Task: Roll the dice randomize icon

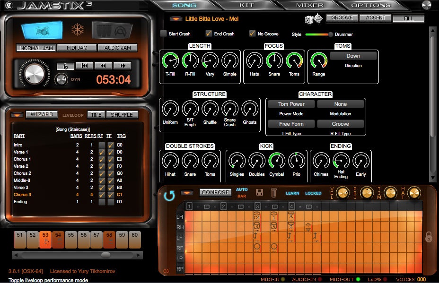Action: point(314,19)
